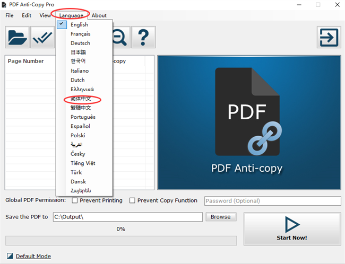
Task: Choose Polski language
Action: click(84, 135)
